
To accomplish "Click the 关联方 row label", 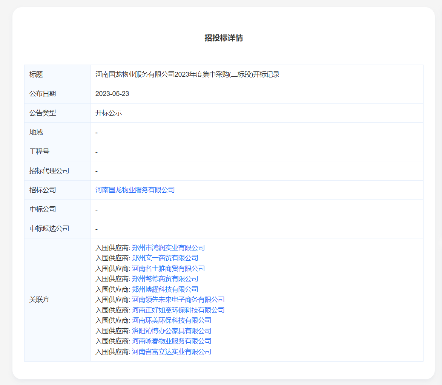I will pos(39,300).
